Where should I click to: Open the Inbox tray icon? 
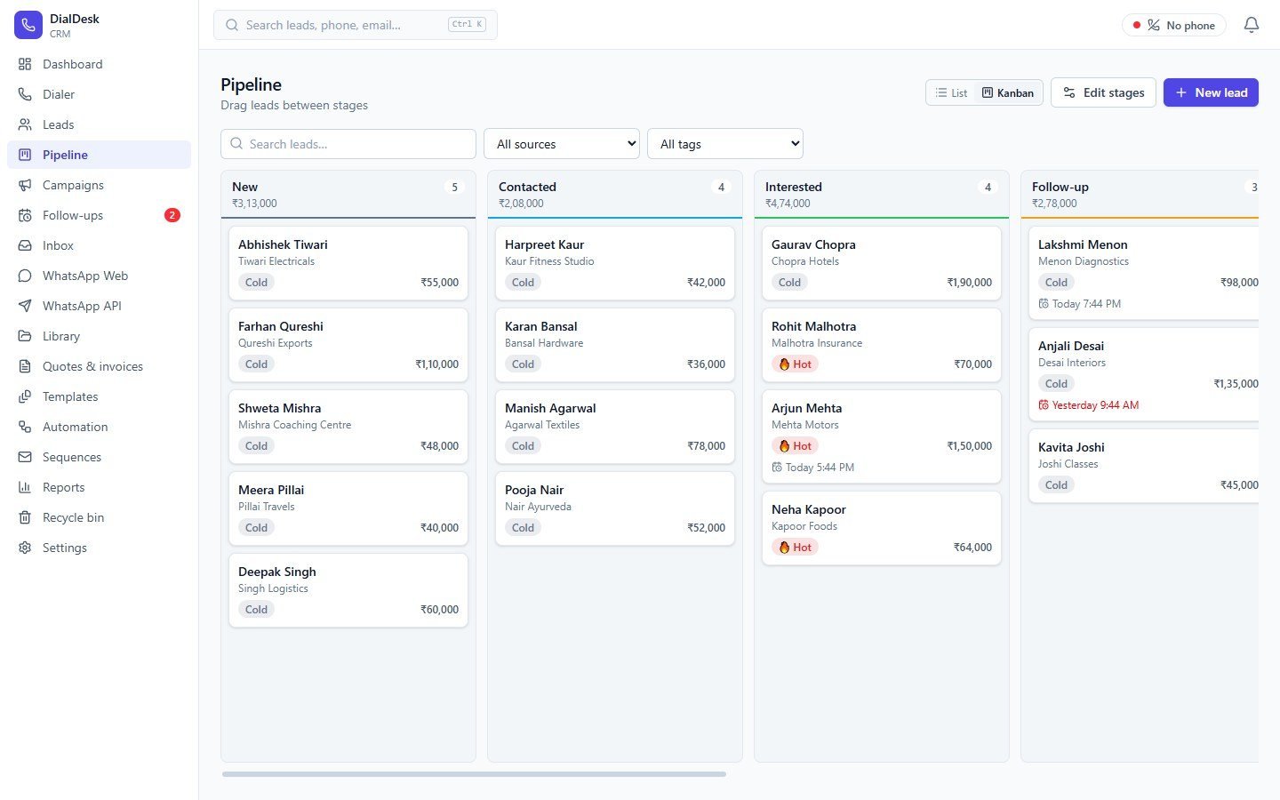[25, 245]
